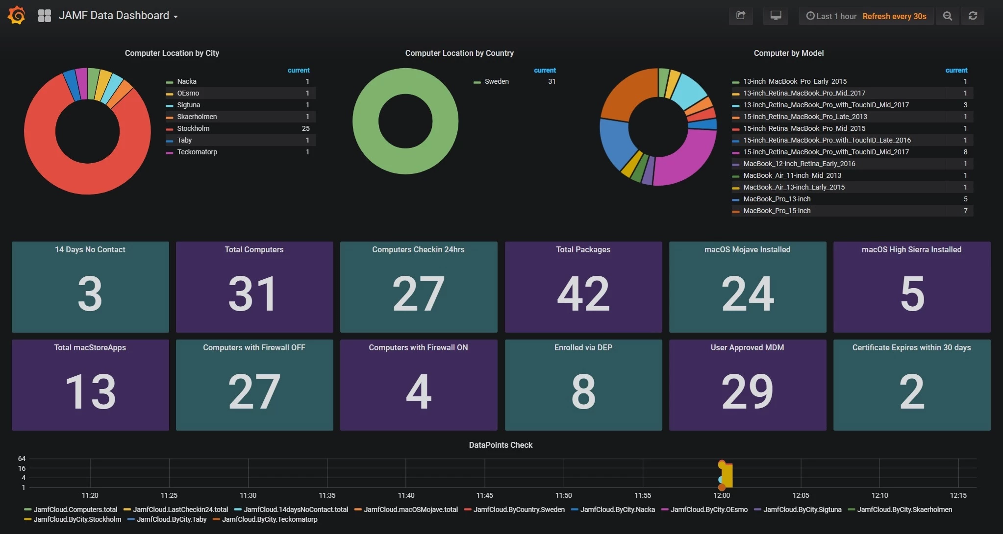Open Total Computers panel title menu
Screen dimensions: 1003x534
[x=254, y=249]
